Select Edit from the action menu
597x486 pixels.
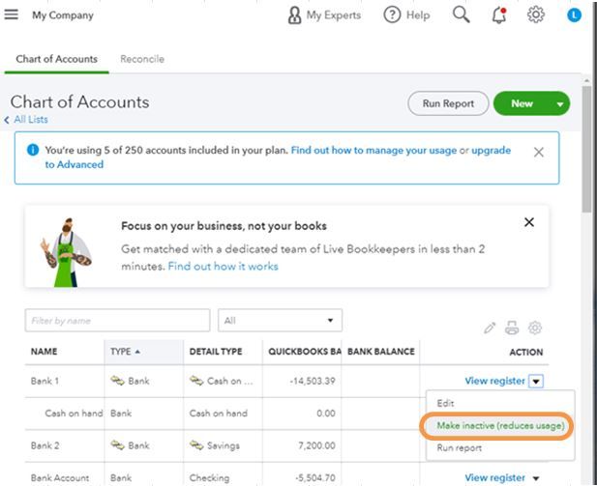445,403
